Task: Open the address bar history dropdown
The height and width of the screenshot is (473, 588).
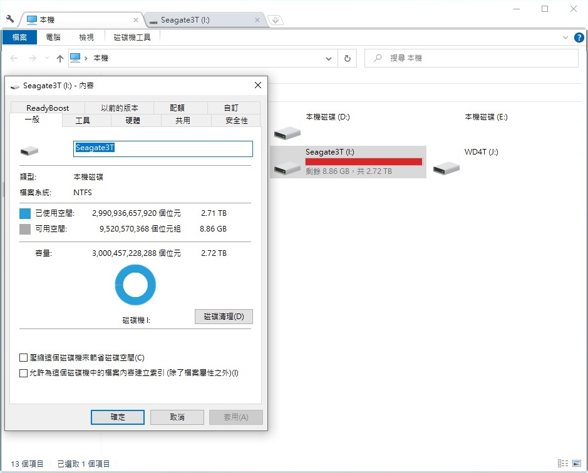Action: coord(329,58)
